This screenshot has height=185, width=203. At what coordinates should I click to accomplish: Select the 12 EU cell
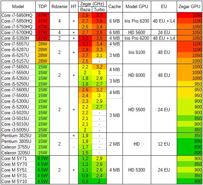(164, 144)
